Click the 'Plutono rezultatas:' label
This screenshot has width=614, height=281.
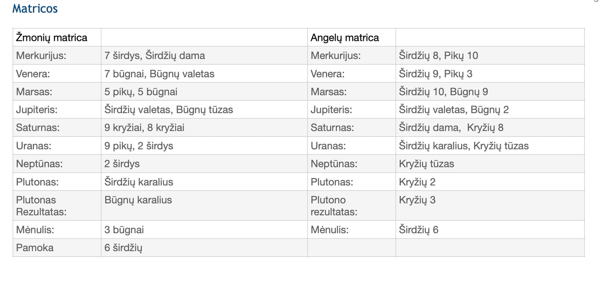pos(334,206)
